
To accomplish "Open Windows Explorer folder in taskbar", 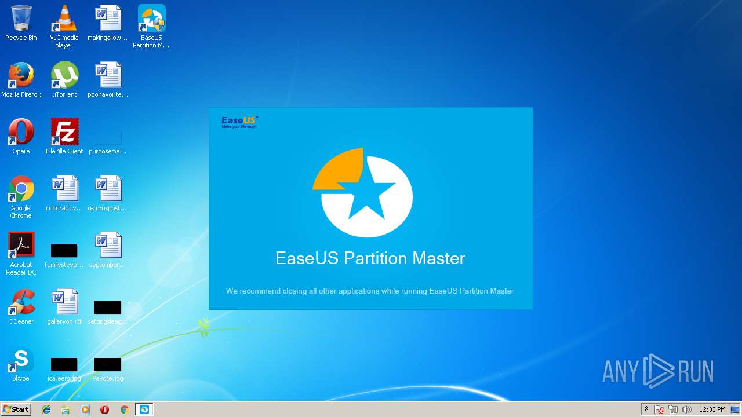I will pyautogui.click(x=66, y=409).
